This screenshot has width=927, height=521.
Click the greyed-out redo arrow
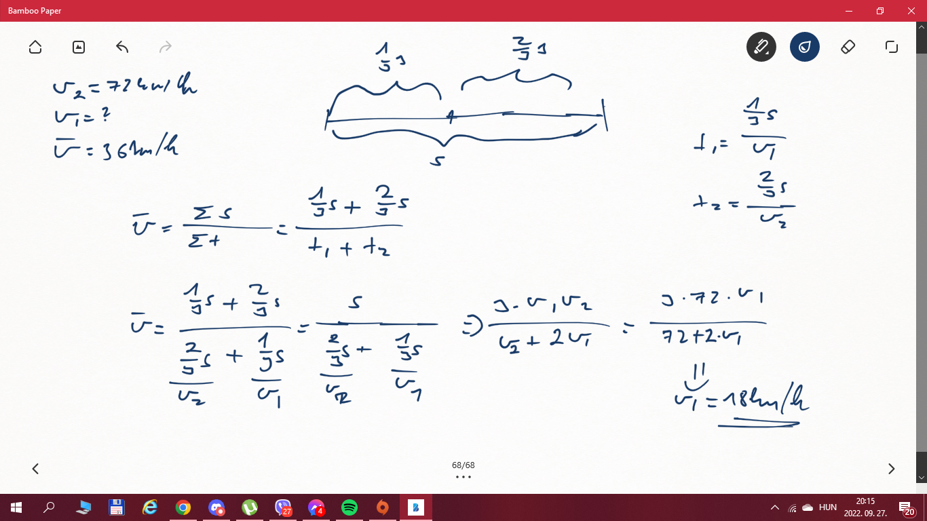(165, 47)
